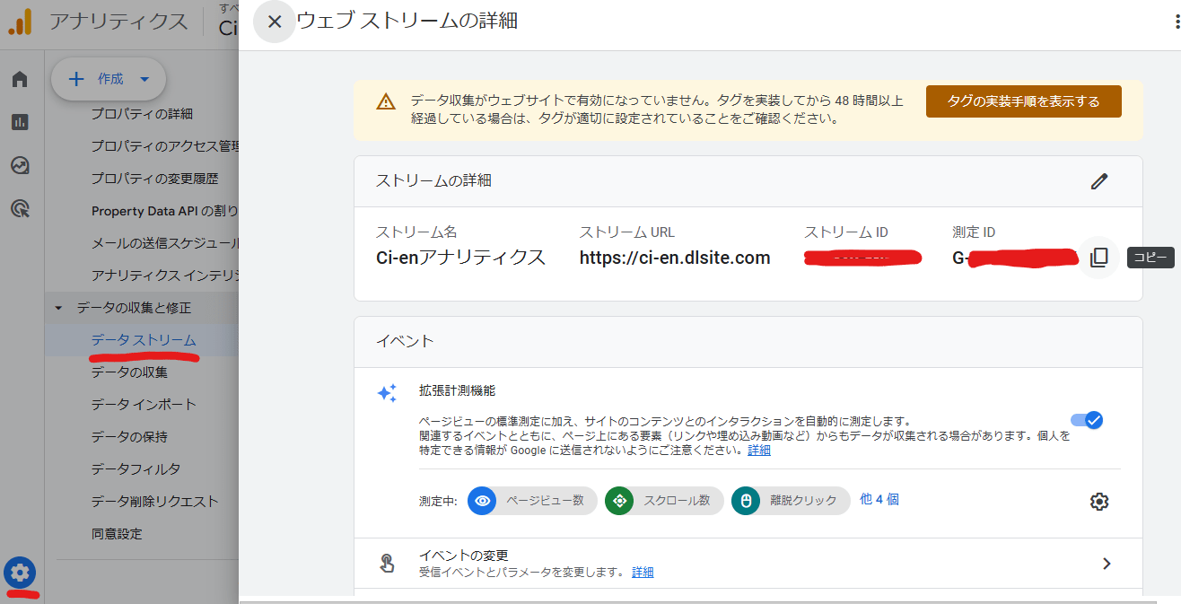
Task: Collapse the データの収集と修正 section
Action: 59,308
